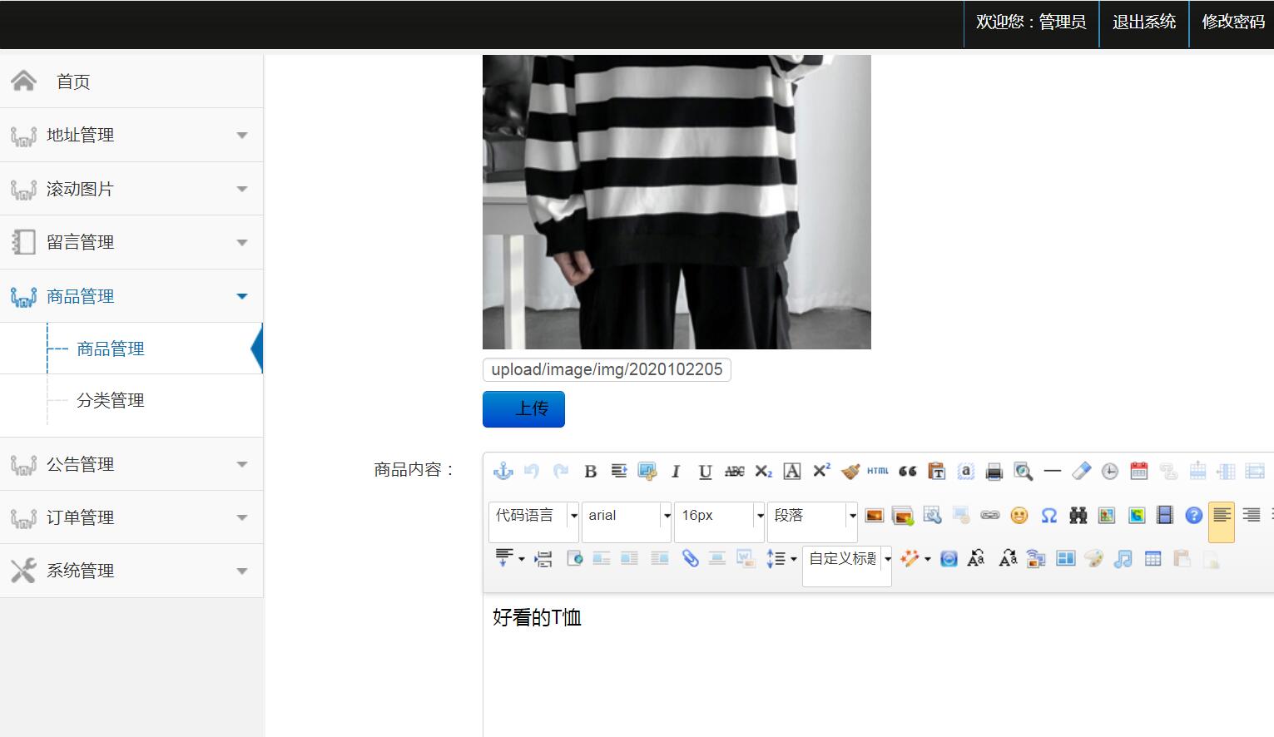Expand the 留言管理 sidebar section
This screenshot has width=1274, height=737.
coord(131,242)
